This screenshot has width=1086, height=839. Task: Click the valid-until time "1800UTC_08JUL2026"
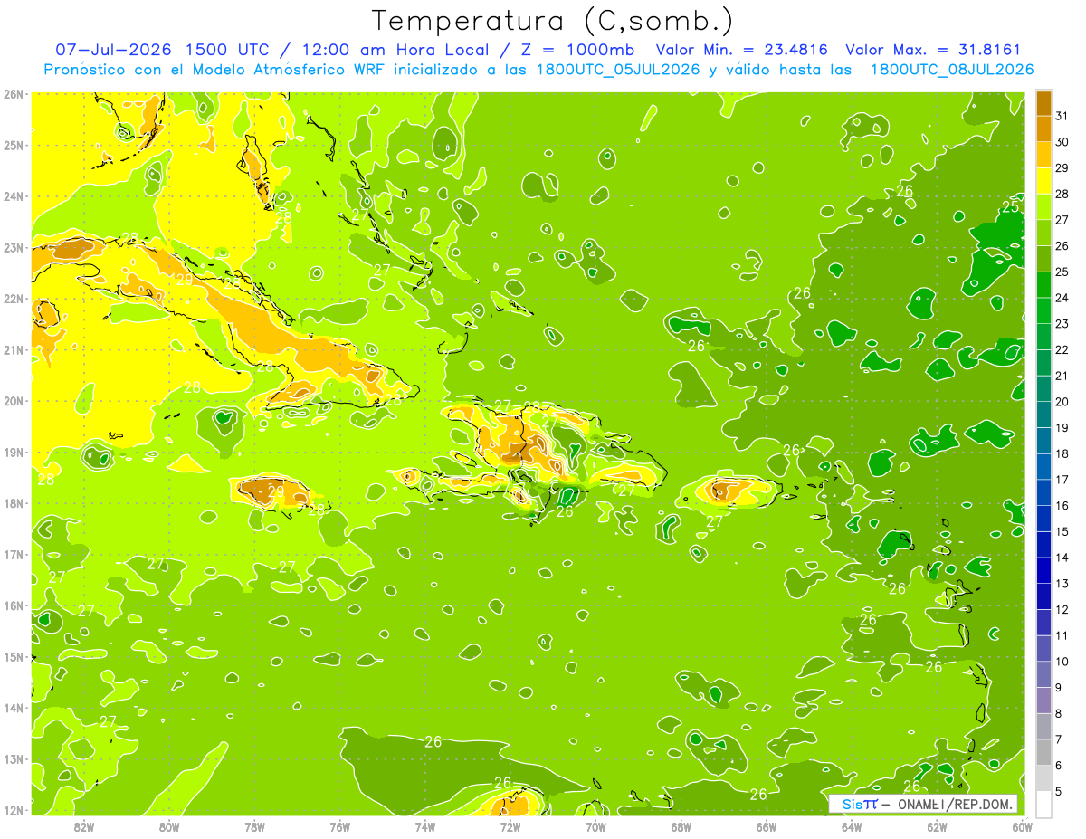coord(951,69)
